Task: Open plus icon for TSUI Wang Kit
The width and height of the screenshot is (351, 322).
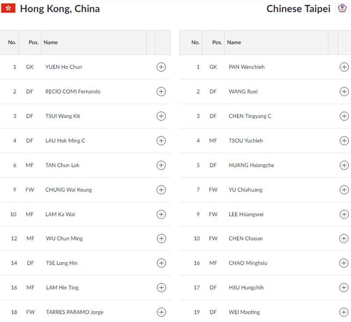Action: (x=161, y=116)
